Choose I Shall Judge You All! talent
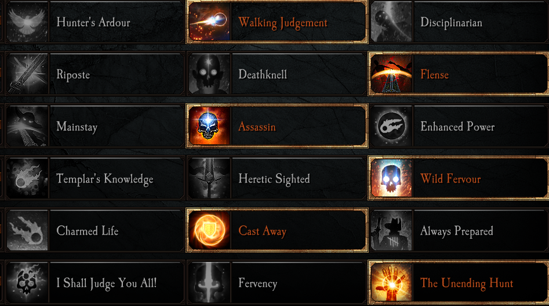Image resolution: width=549 pixels, height=306 pixels. 95,283
